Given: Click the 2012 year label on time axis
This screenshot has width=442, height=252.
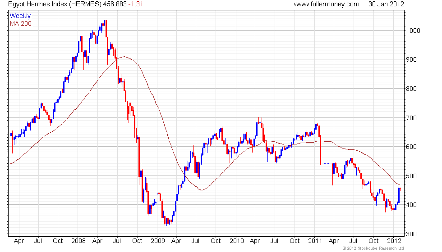Looking at the screenshot, I should coord(394,241).
